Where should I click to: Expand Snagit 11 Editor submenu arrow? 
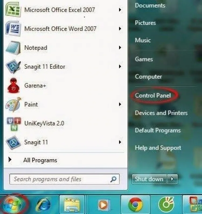point(120,66)
